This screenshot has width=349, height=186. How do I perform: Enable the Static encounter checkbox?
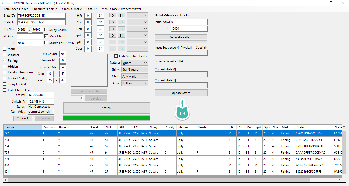pyautogui.click(x=5, y=49)
